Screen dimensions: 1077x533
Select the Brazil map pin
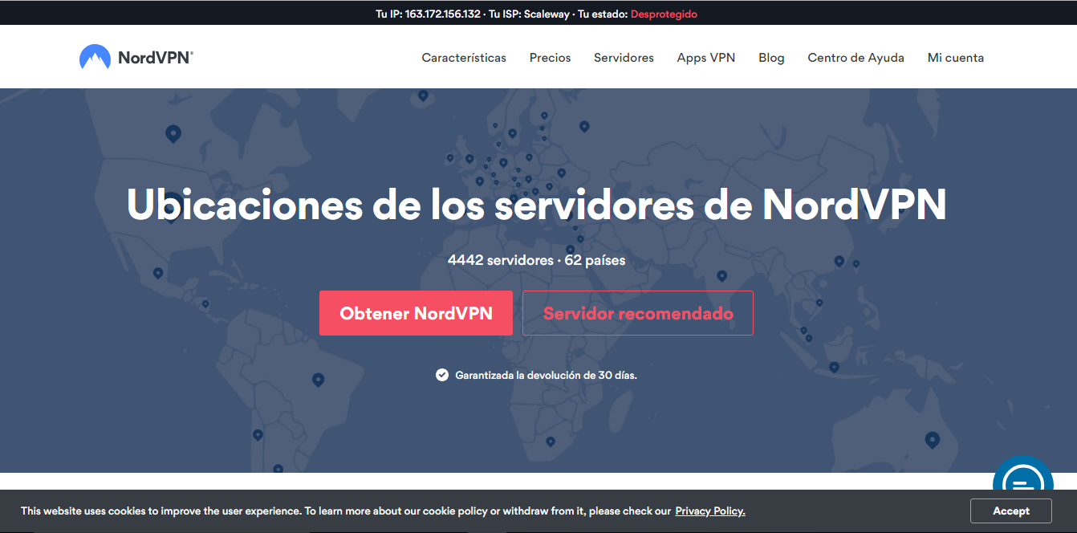(x=318, y=380)
